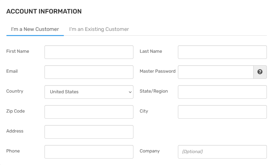Click the State/Region text box
This screenshot has width=273, height=165.
[222, 92]
